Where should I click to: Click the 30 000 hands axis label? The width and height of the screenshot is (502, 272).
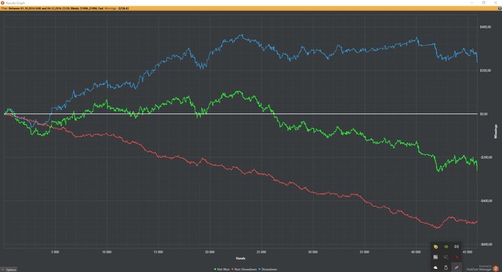point(313,252)
